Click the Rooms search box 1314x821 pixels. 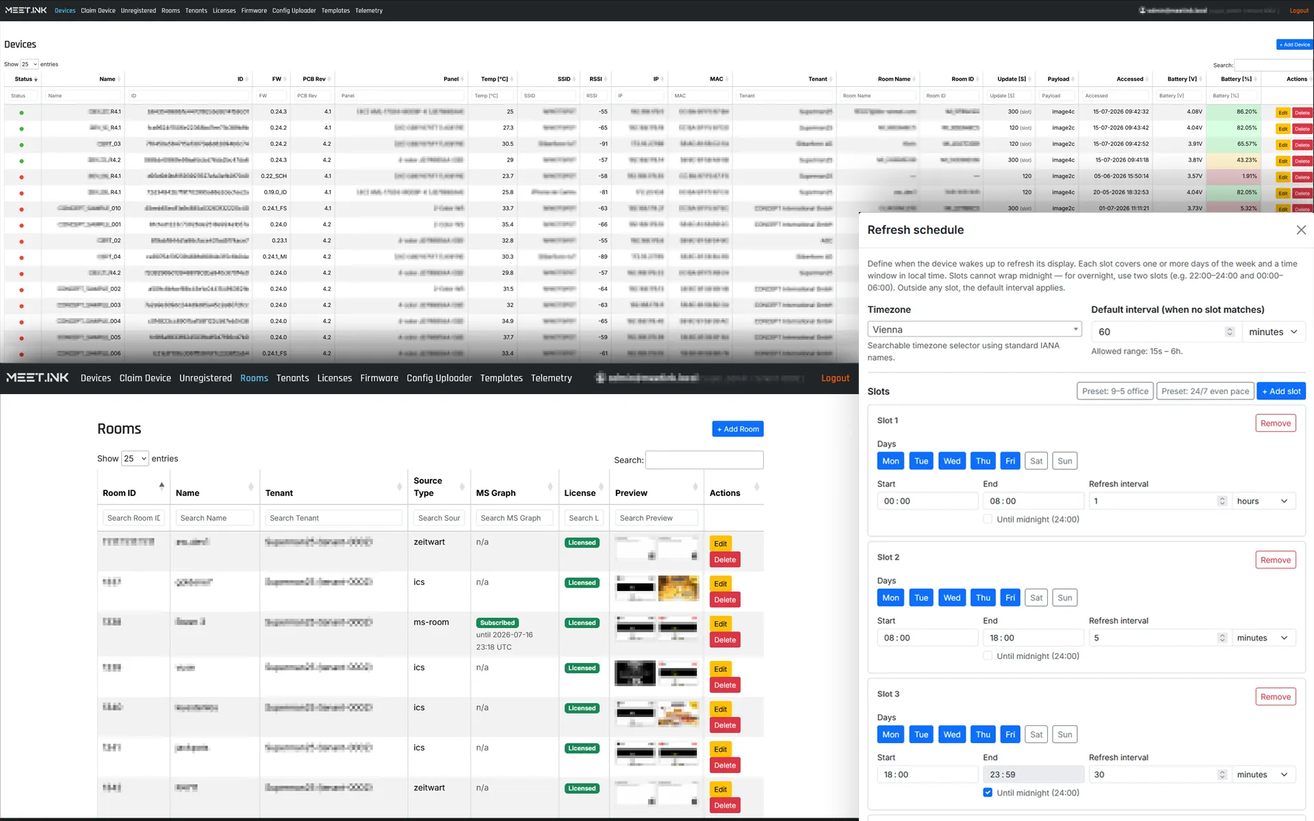pyautogui.click(x=704, y=460)
